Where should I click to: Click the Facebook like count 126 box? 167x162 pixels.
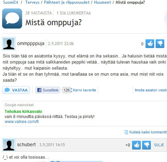(67, 90)
